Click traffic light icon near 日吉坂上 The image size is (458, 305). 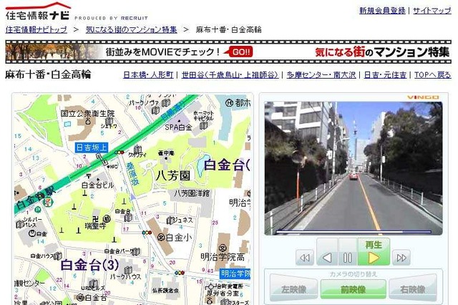pos(120,152)
